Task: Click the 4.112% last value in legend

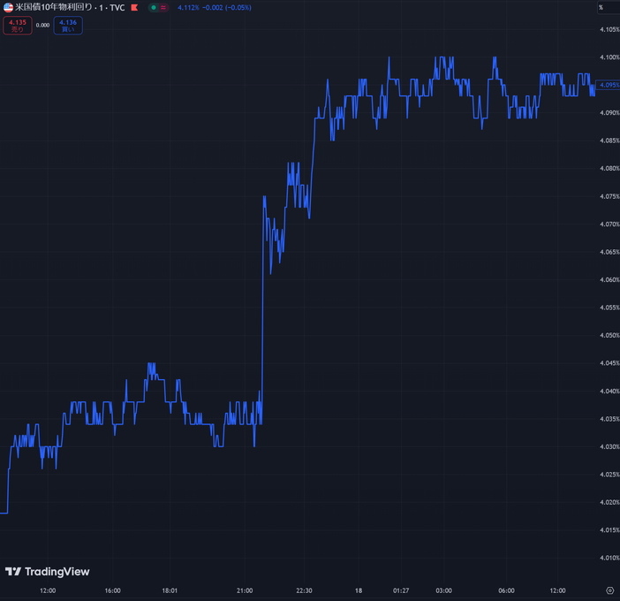Action: 187,7
